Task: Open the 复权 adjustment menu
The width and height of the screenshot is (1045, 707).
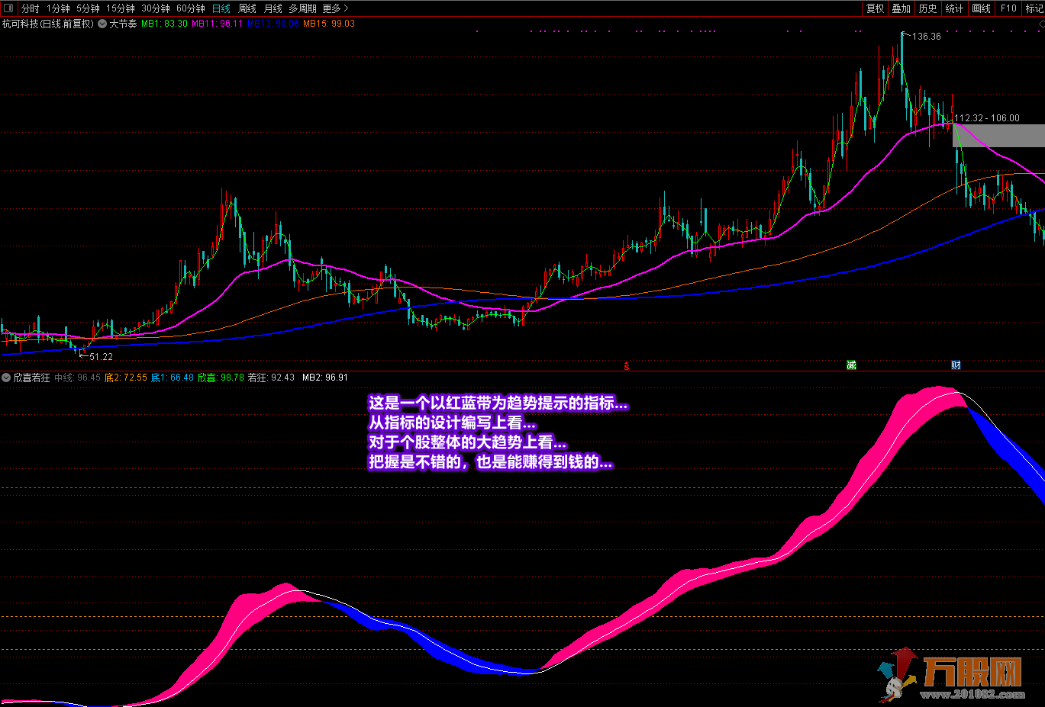Action: coord(875,8)
